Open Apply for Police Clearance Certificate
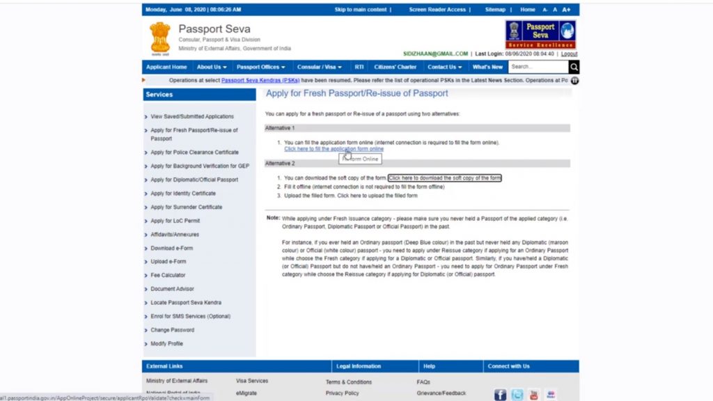 [195, 152]
